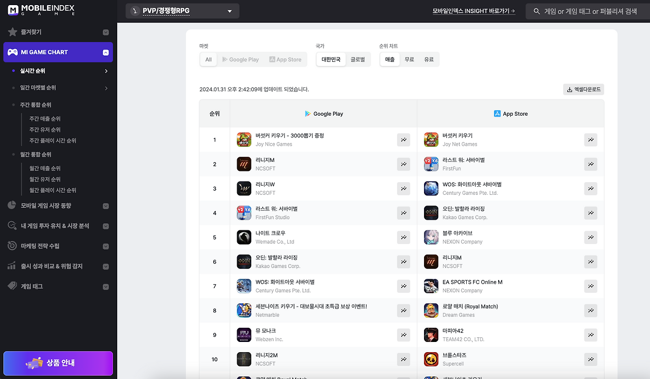The height and width of the screenshot is (379, 650).
Task: Open trend chart for 브롤스타즈
Action: pyautogui.click(x=591, y=359)
